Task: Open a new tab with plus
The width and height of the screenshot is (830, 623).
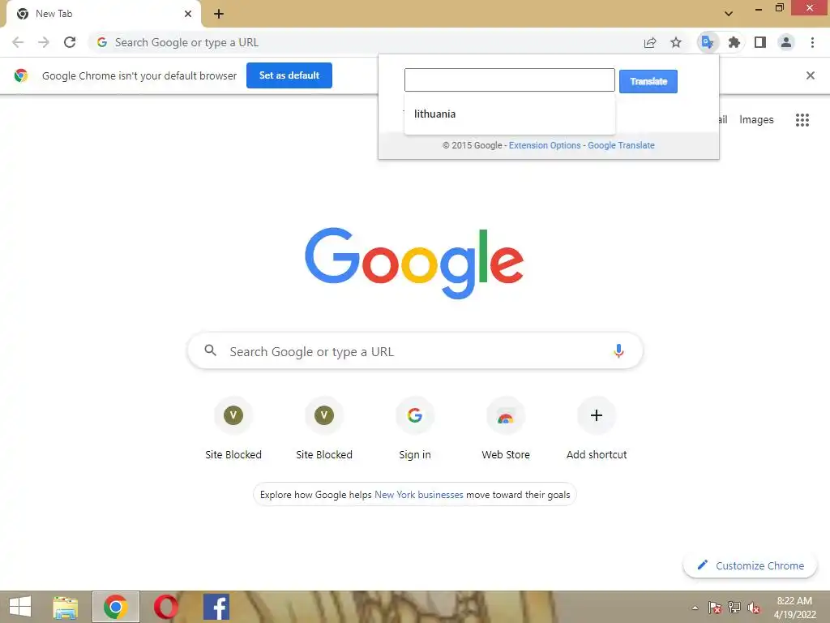Action: 219,14
